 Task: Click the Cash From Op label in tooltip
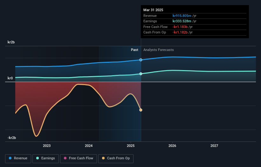click(155, 33)
